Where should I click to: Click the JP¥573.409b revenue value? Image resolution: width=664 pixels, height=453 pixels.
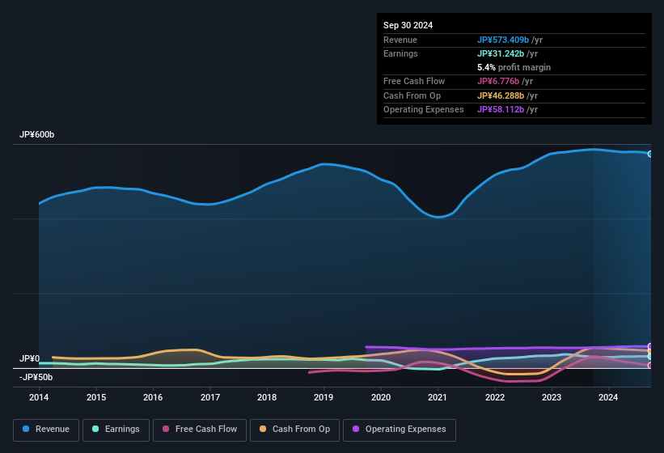(503, 40)
